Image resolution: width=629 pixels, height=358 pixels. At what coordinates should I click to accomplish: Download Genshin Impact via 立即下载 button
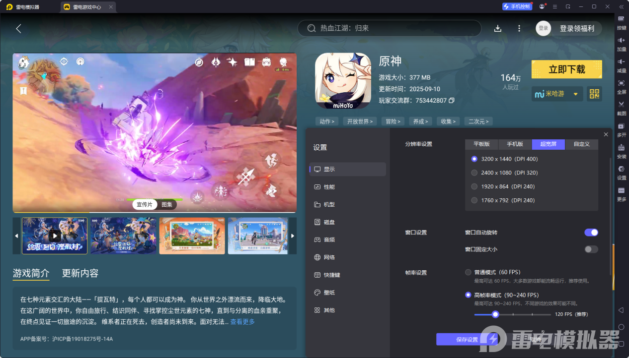point(566,69)
